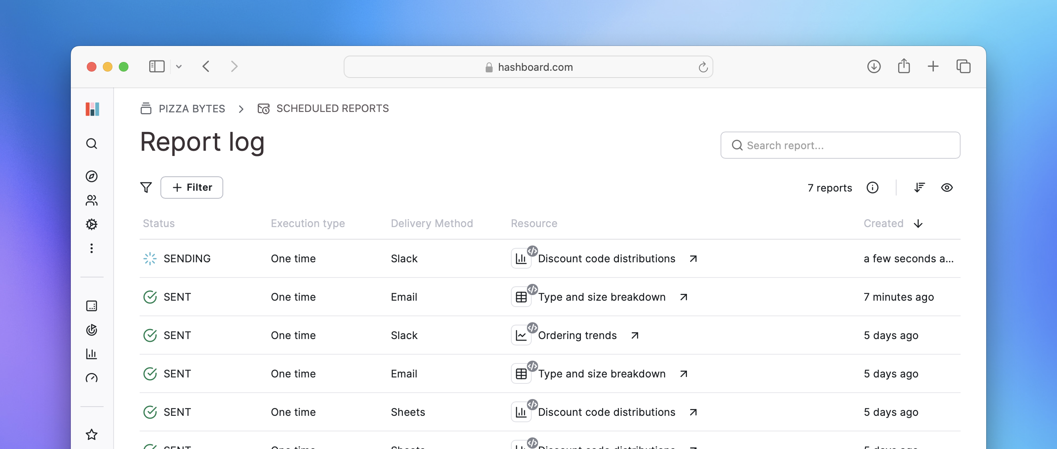Click the bar chart icon in the SENDING row
Viewport: 1057px width, 449px height.
coord(521,259)
